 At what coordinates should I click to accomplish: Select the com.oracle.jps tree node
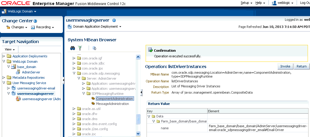(92, 68)
